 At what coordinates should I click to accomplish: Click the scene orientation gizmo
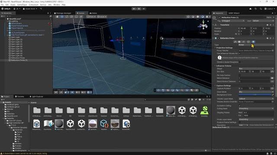coord(203,26)
